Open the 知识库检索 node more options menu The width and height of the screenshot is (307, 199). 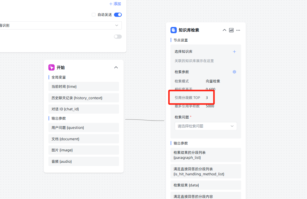(x=238, y=30)
